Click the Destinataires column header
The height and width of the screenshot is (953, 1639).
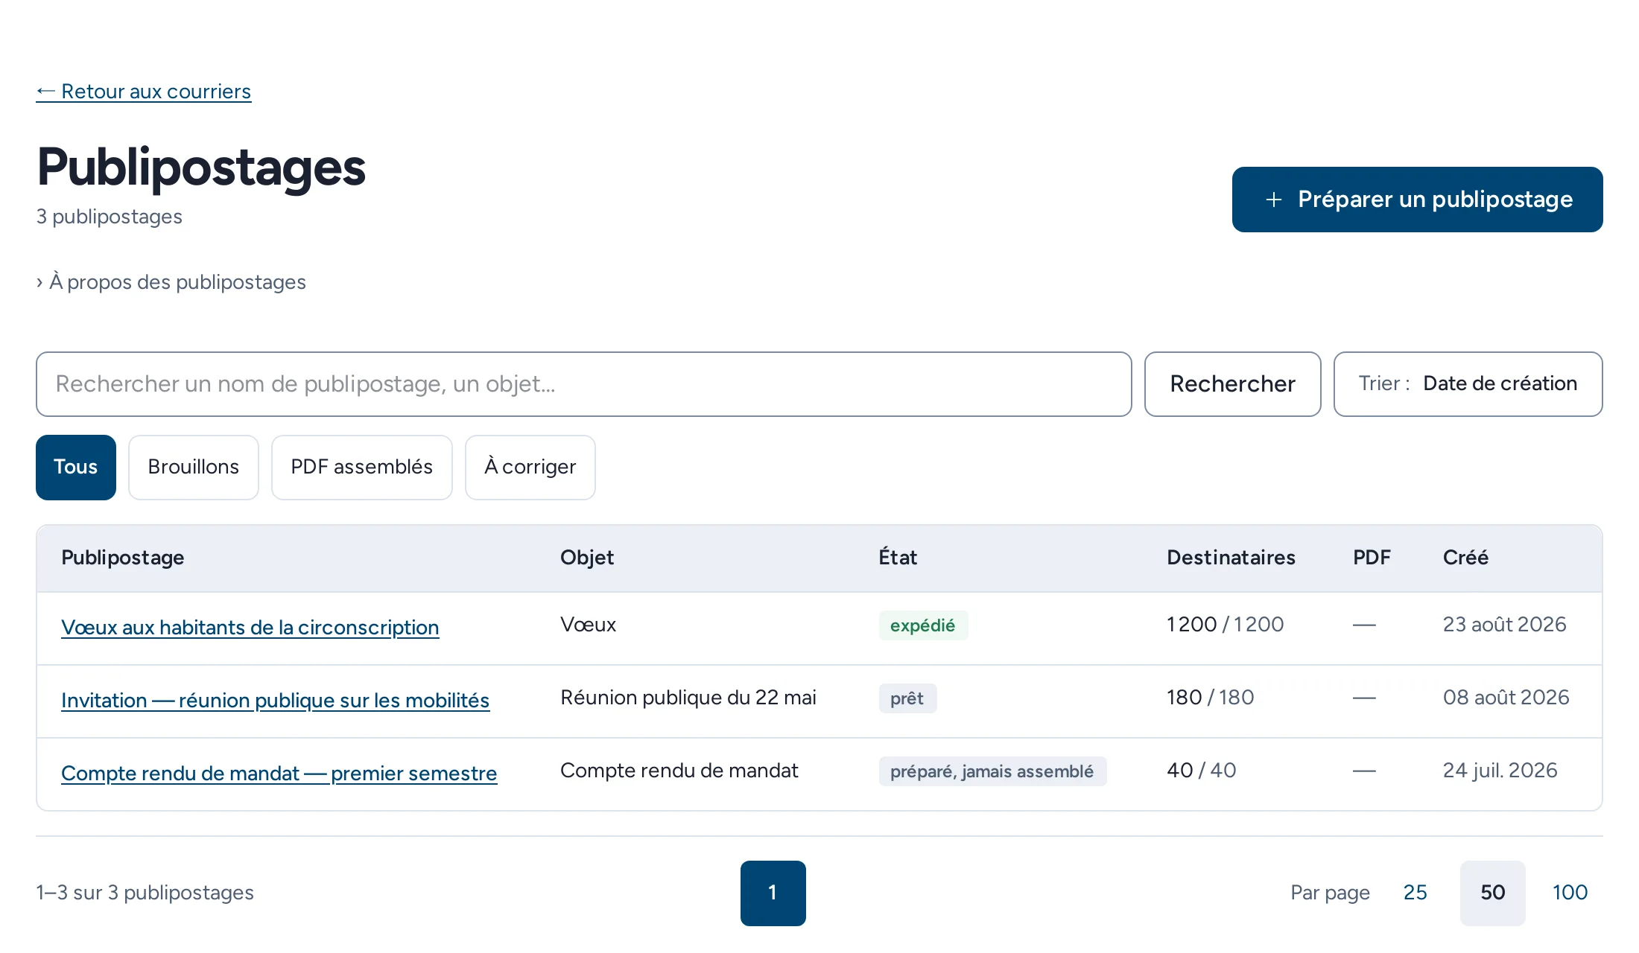coord(1231,558)
